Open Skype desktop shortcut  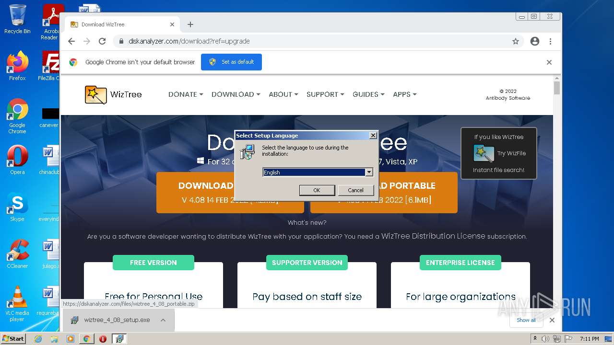coord(17,207)
